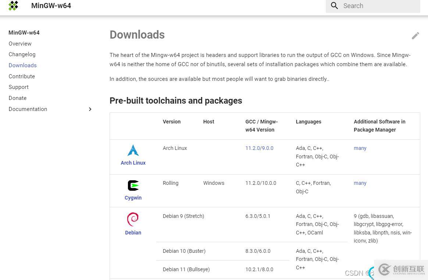Click the Arch Linux logo icon
428x280 pixels.
[x=133, y=150]
